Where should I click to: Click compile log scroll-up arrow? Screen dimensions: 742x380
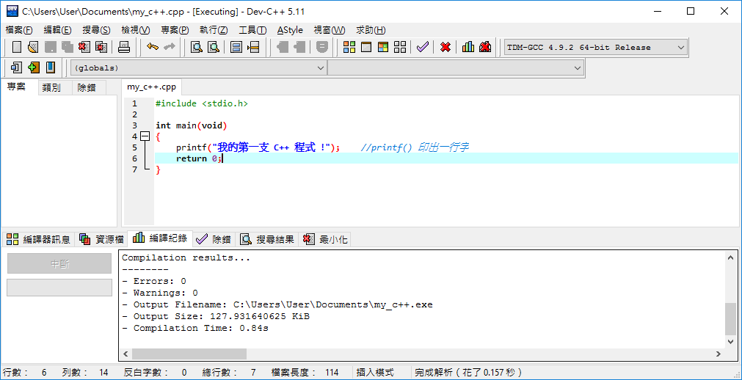pyautogui.click(x=731, y=257)
